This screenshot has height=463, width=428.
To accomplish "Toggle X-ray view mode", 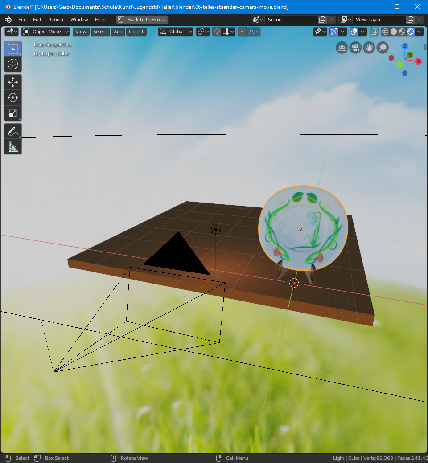I will coord(374,32).
